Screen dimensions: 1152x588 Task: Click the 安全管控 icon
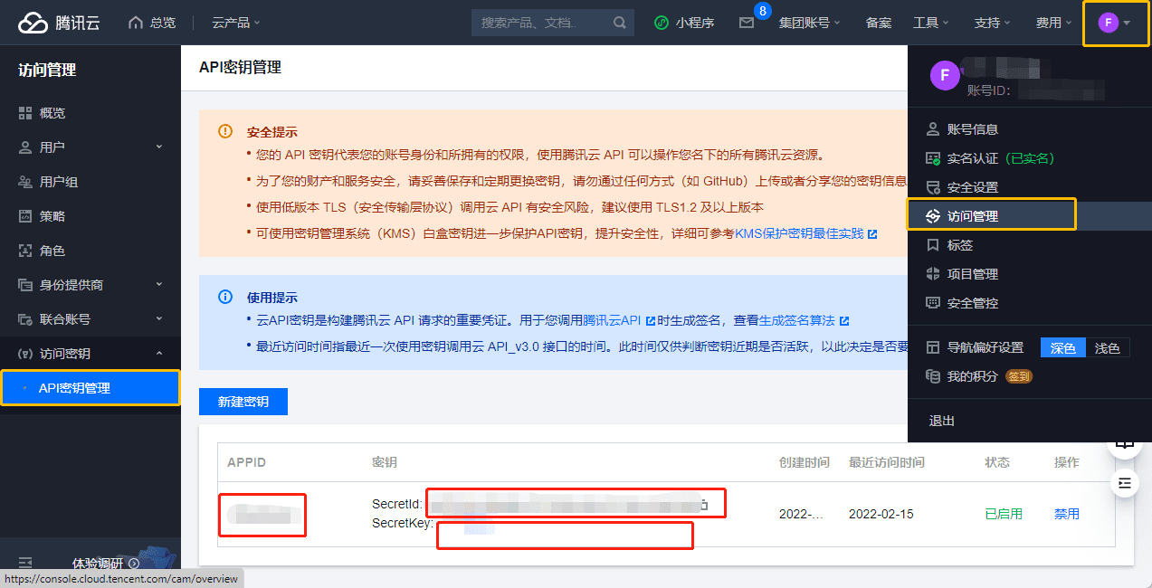click(933, 303)
